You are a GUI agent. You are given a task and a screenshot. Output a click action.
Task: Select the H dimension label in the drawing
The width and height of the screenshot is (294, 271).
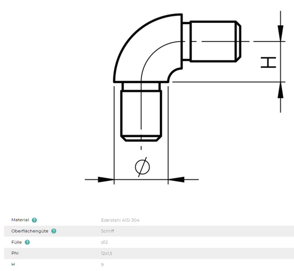[x=268, y=62]
